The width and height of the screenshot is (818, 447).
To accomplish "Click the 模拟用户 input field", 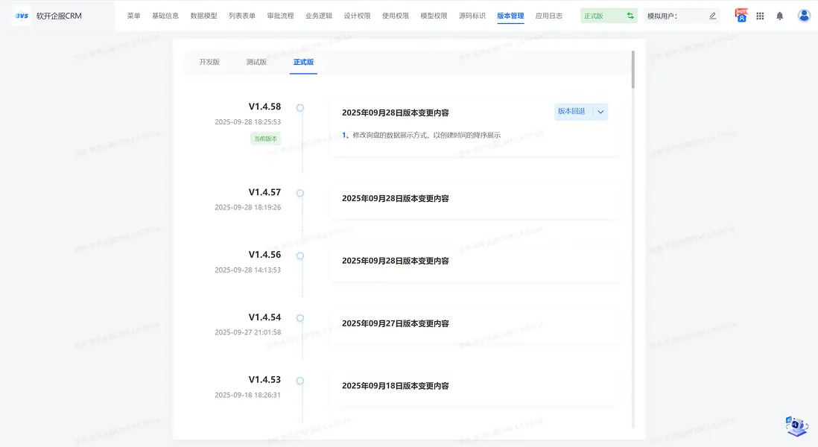I will [682, 16].
